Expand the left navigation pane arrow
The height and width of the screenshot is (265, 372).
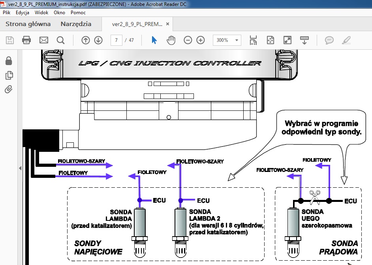(x=20, y=168)
